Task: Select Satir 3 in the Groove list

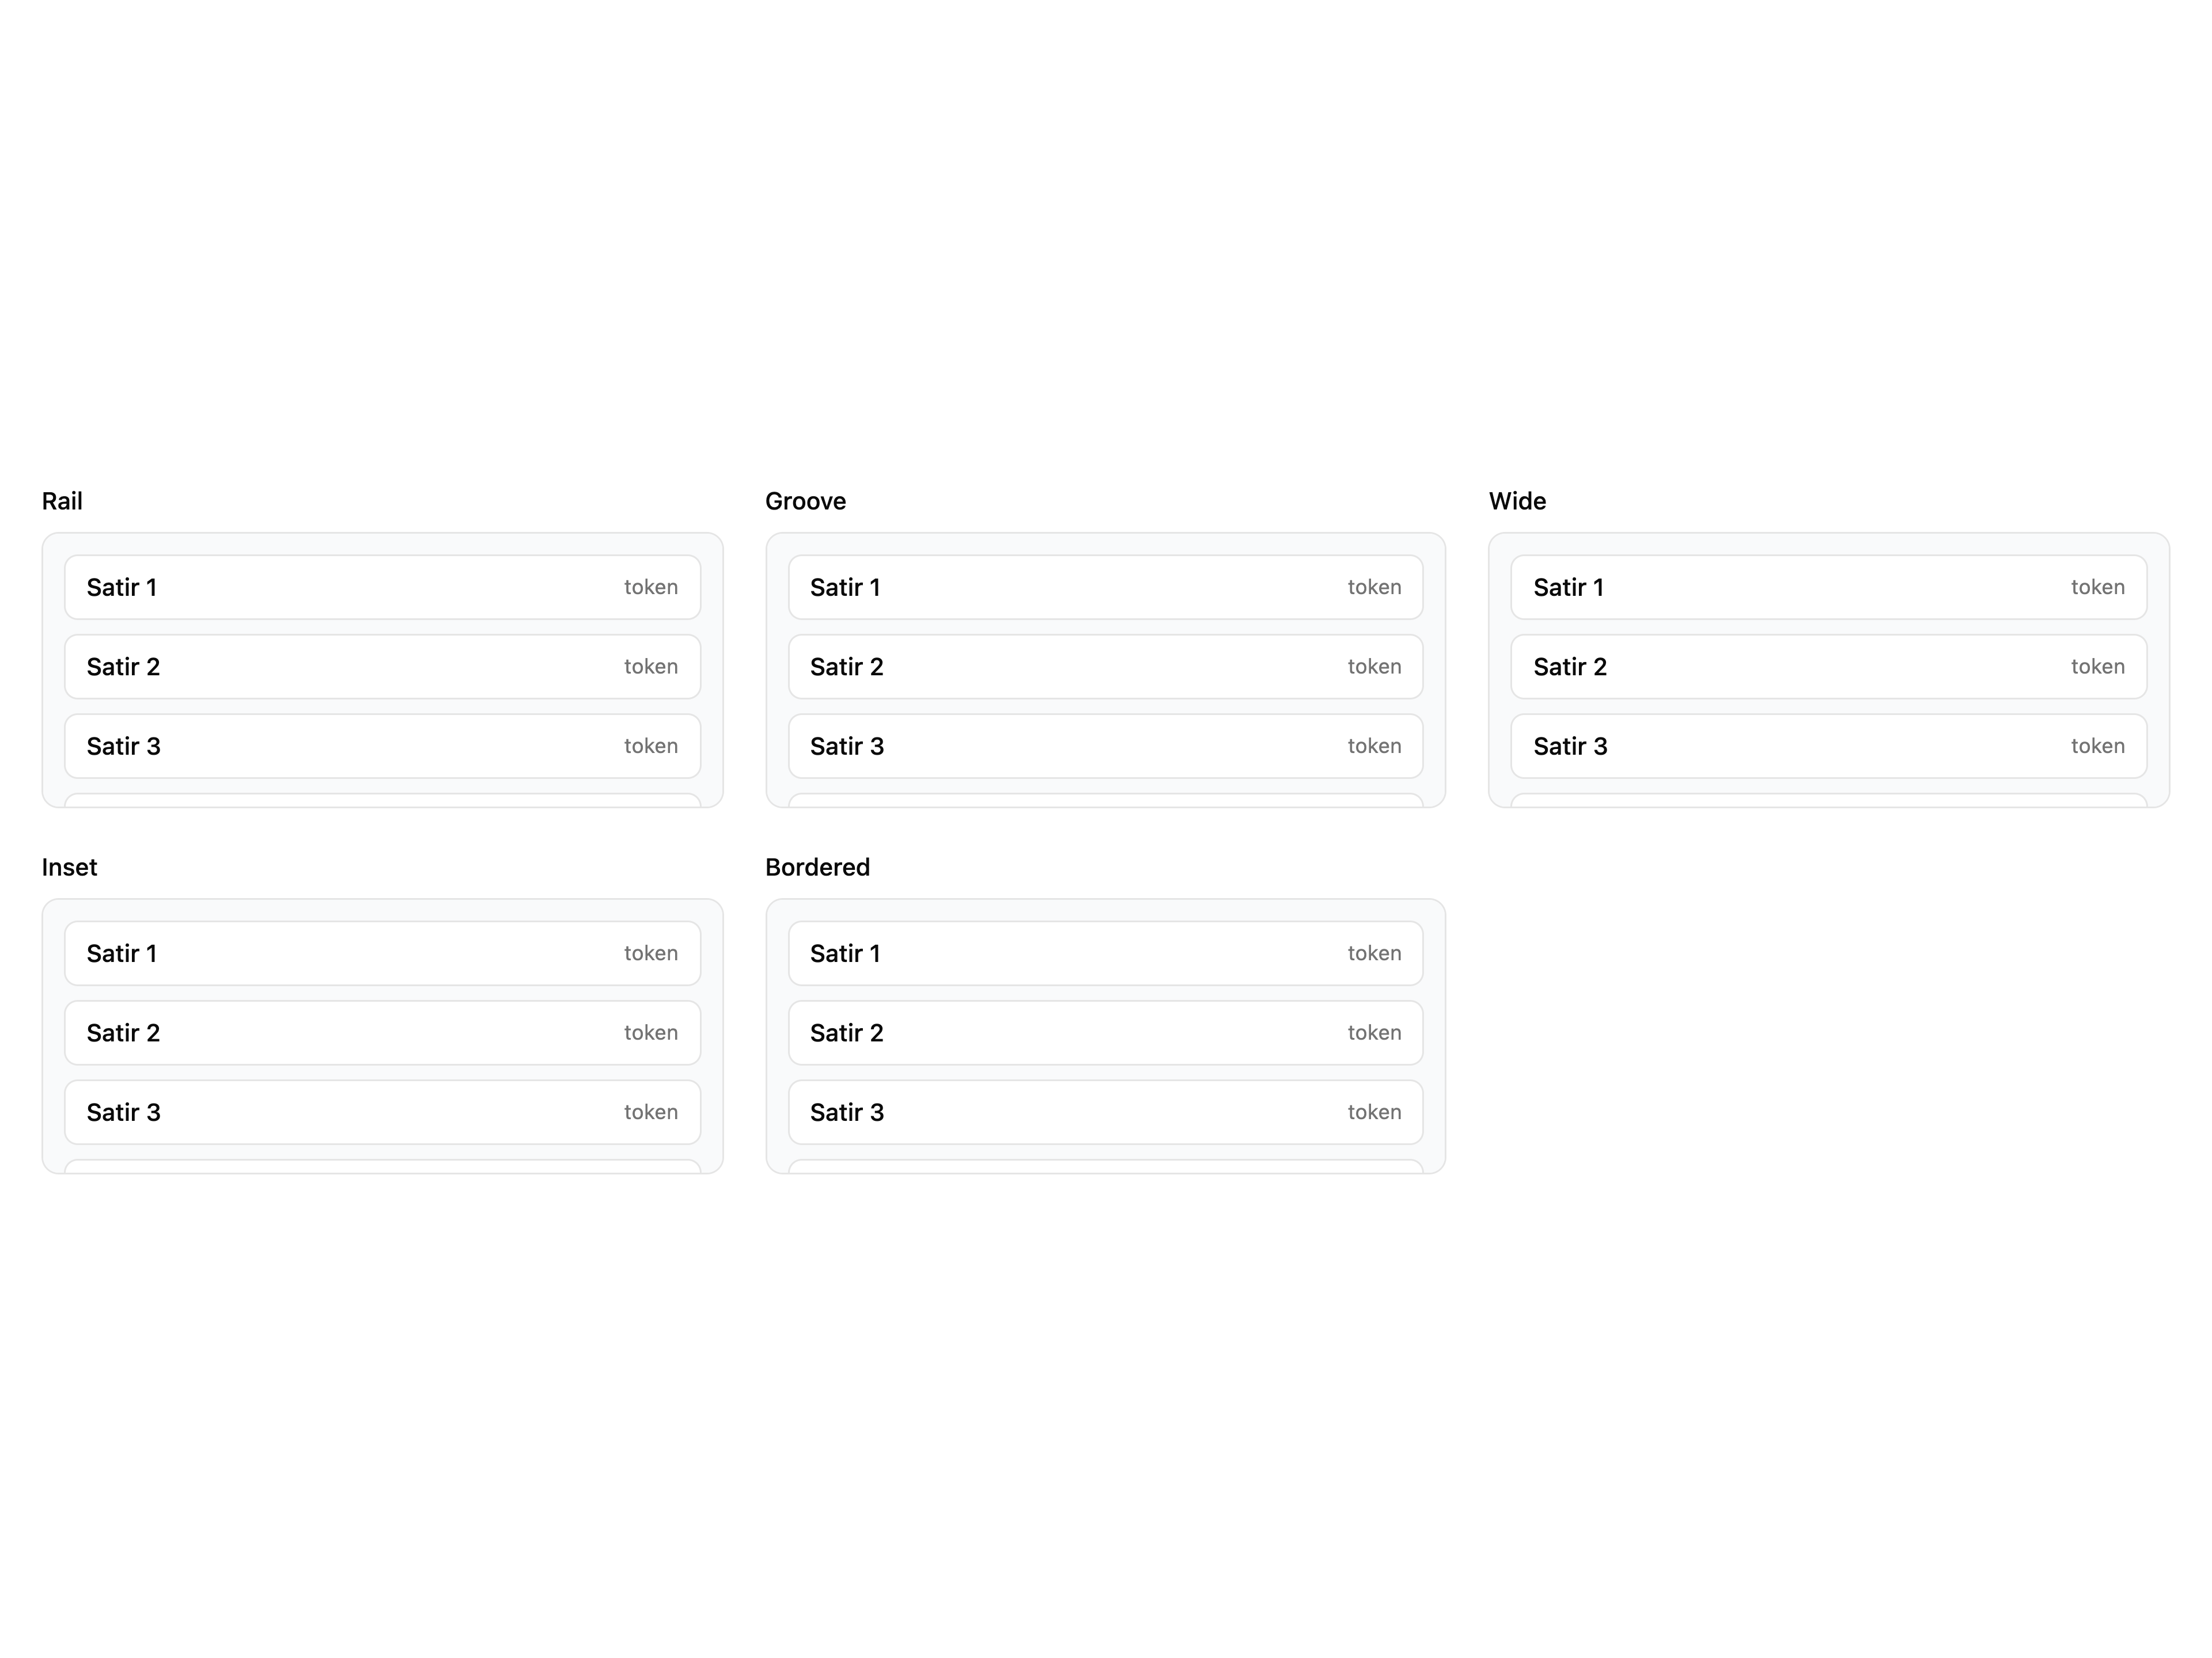Action: click(1105, 746)
